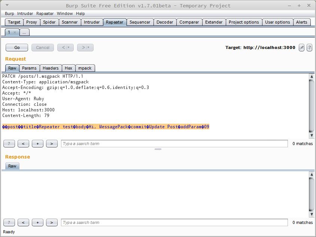
Task: Switch to the Intruder tab
Action: 92,22
